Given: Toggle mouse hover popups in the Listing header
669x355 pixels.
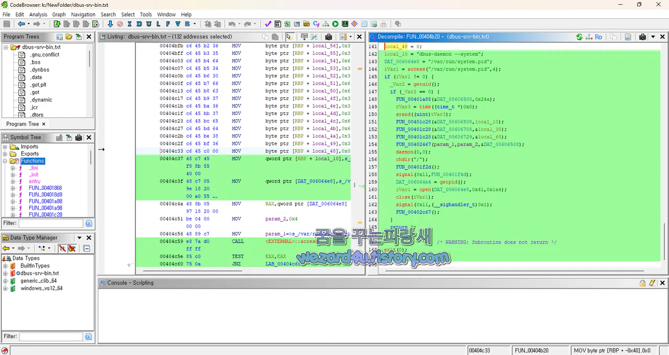Looking at the screenshot, I should tap(290, 37).
